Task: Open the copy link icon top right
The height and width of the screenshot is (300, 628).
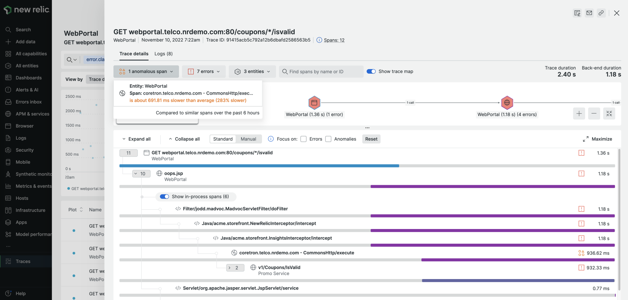Action: click(602, 13)
